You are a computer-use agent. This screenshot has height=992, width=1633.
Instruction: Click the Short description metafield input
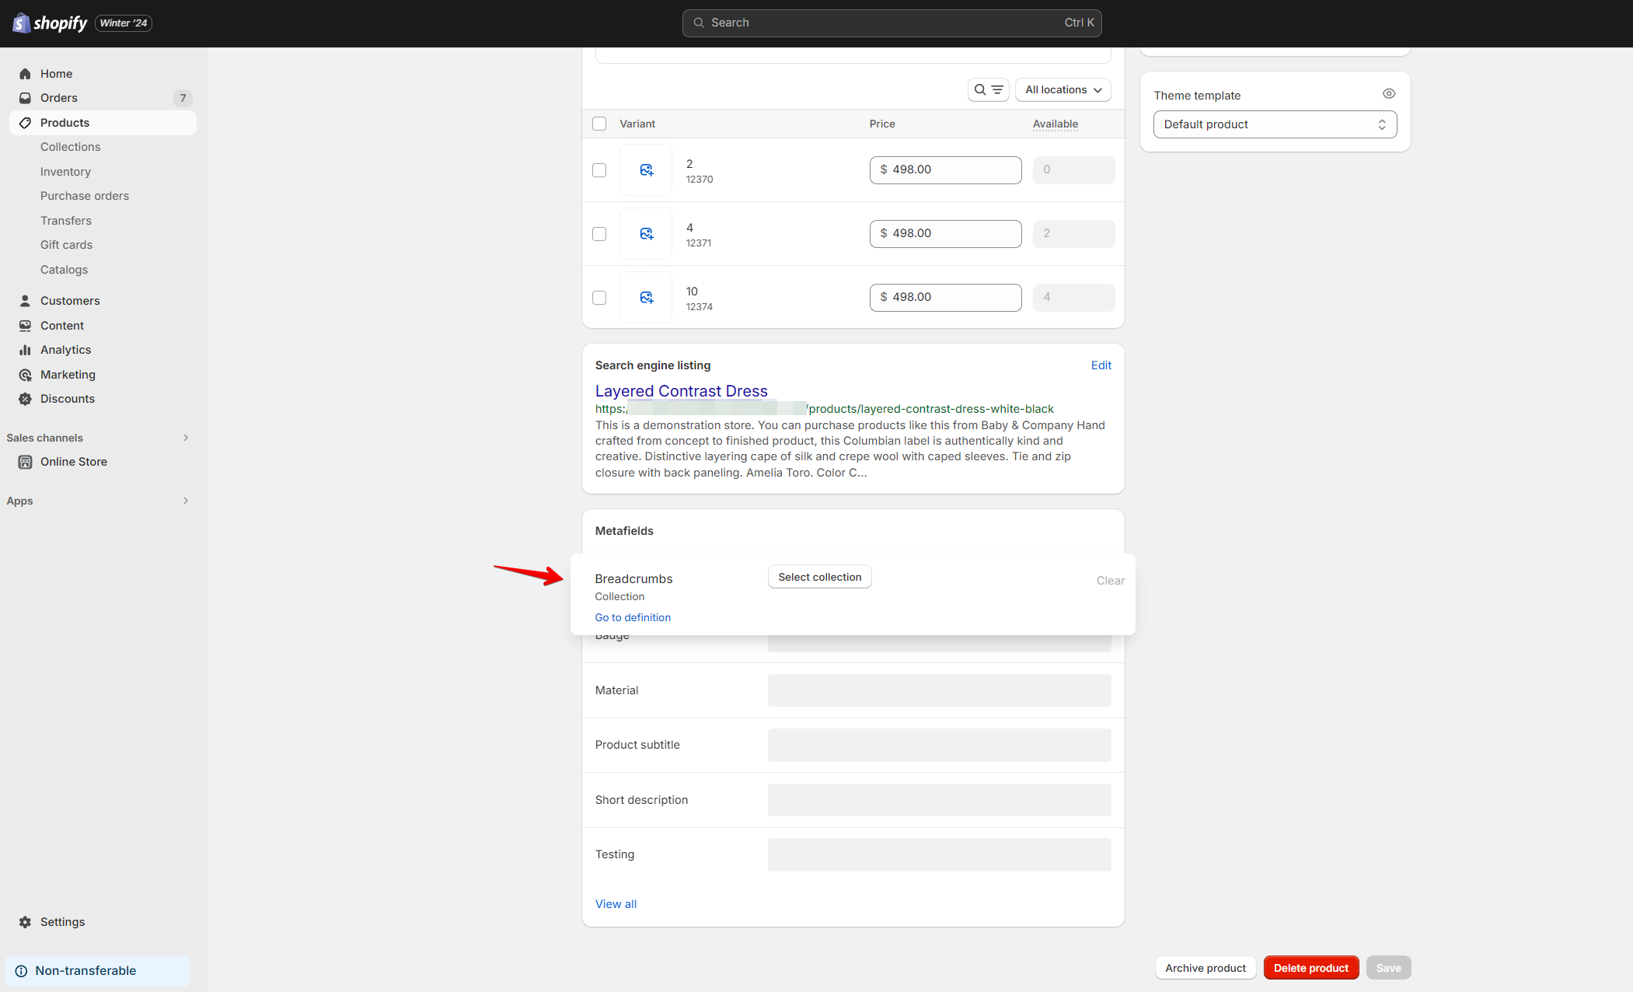(x=939, y=800)
